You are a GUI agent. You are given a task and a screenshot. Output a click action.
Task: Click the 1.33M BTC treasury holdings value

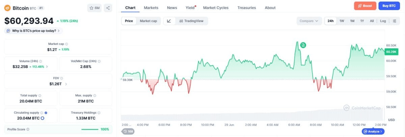pyautogui.click(x=86, y=118)
